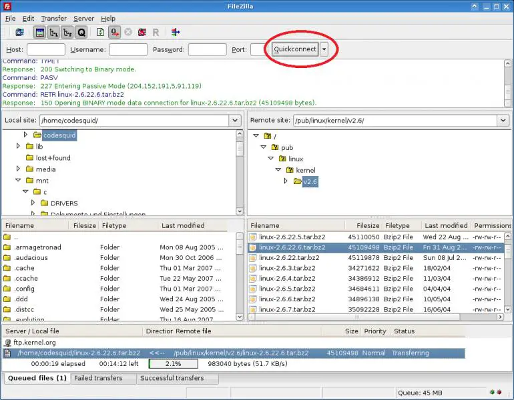
Task: Click the 2.1% transfer progress bar
Action: [173, 364]
